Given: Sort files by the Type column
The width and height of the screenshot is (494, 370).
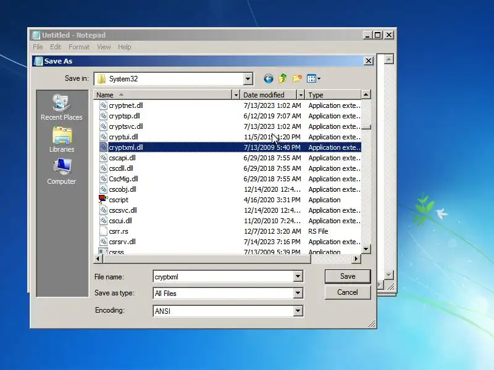Looking at the screenshot, I should pos(333,95).
